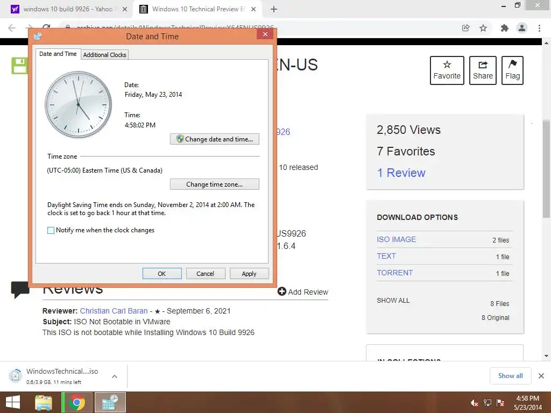Close the Yahoo search tab

point(125,10)
